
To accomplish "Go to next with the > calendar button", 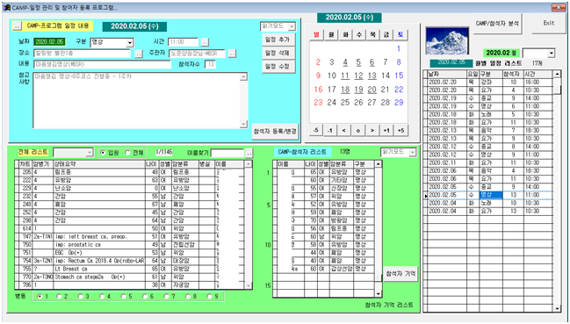I will (372, 131).
